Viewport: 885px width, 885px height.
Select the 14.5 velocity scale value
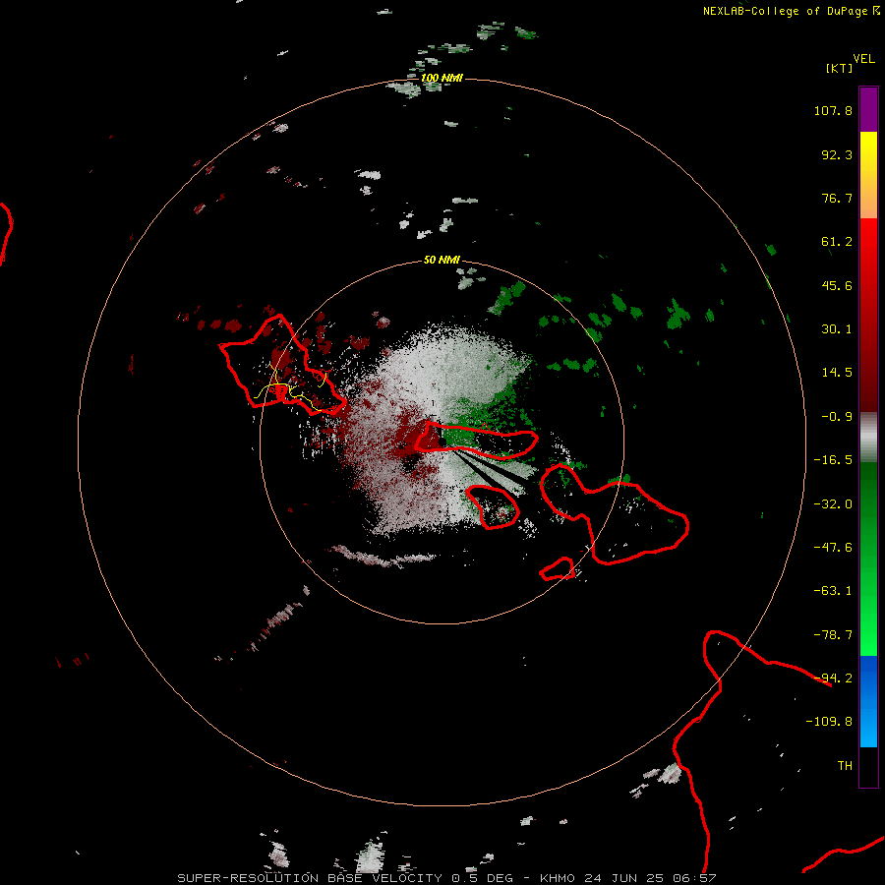837,373
